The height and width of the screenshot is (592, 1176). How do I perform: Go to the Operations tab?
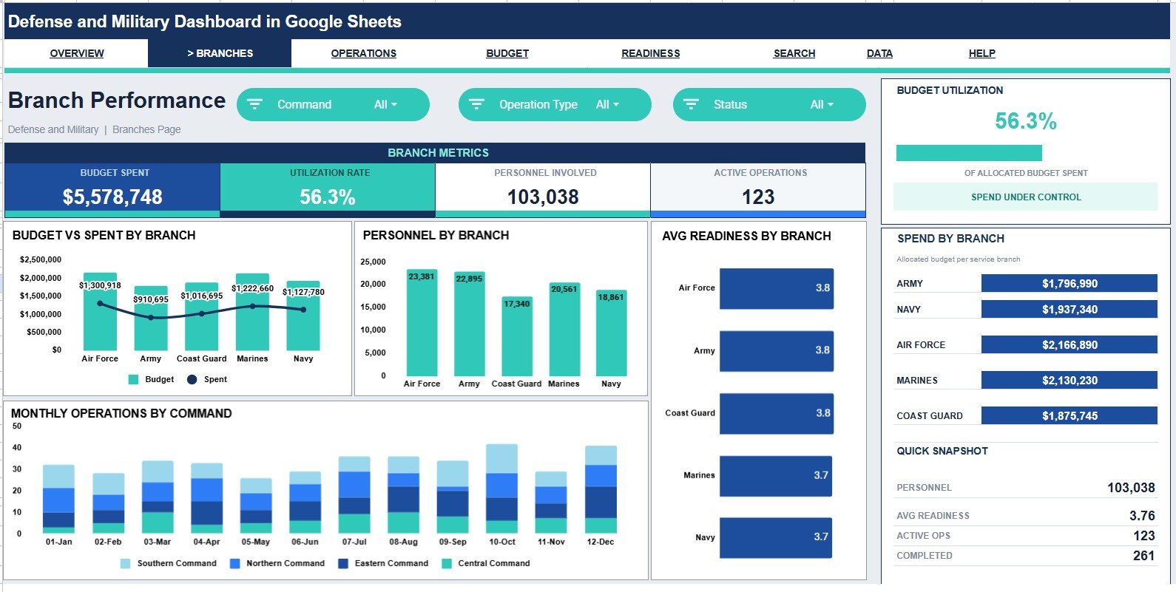pyautogui.click(x=363, y=53)
